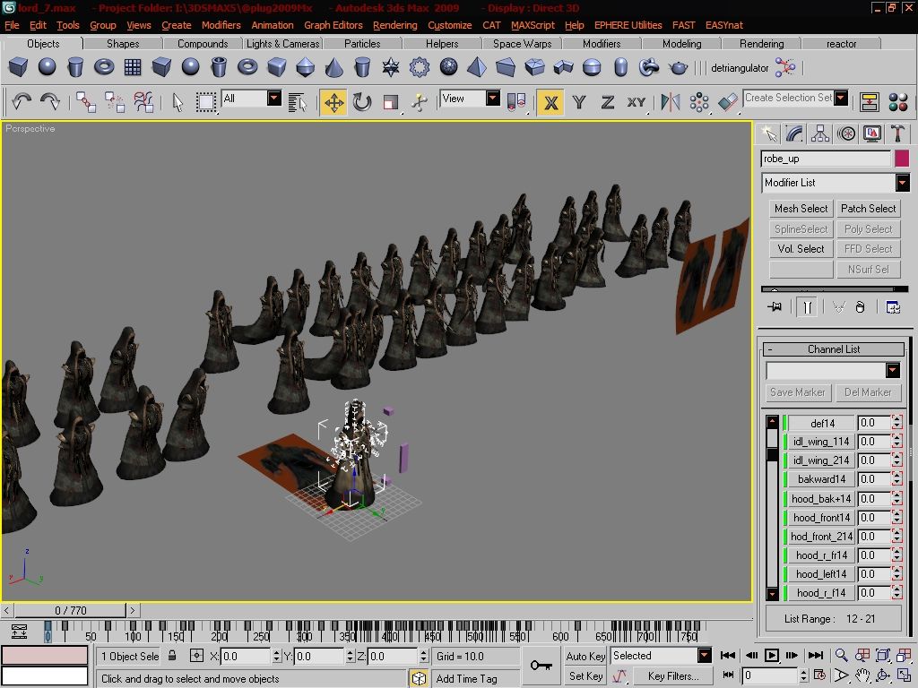Viewport: 918px width, 688px height.
Task: Click the Undo arrow icon
Action: tap(22, 102)
